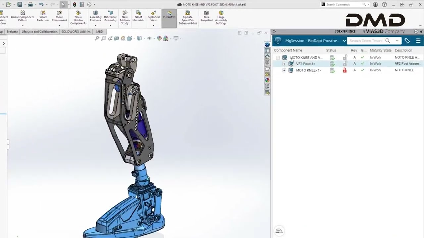Image resolution: width=424 pixels, height=238 pixels.
Task: Open the MySession dropdown chevron
Action: coord(344,41)
